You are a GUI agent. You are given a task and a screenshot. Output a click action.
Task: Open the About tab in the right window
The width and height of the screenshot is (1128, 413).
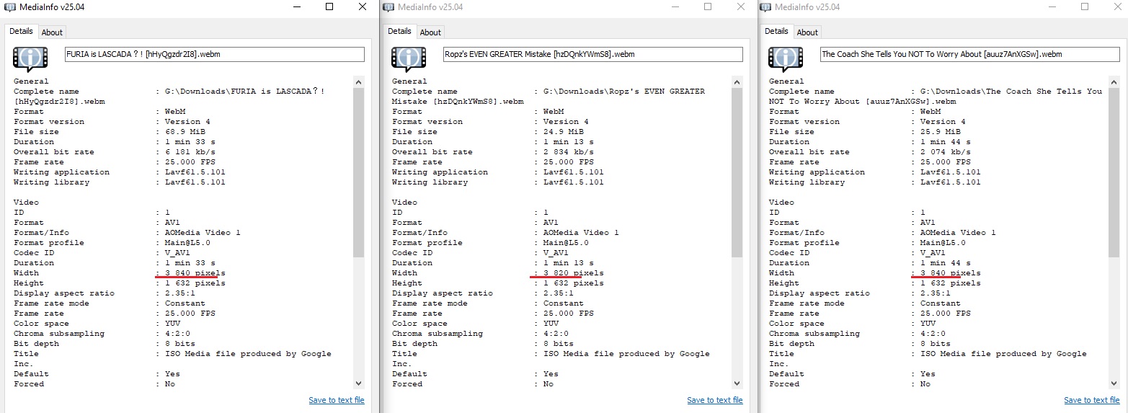coord(807,32)
